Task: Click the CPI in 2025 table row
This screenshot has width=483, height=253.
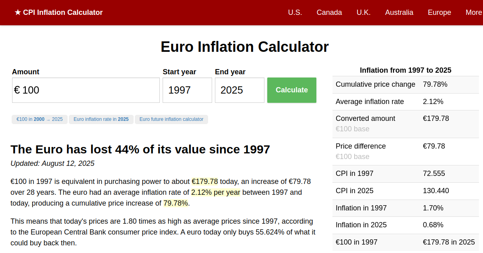Action: point(405,191)
